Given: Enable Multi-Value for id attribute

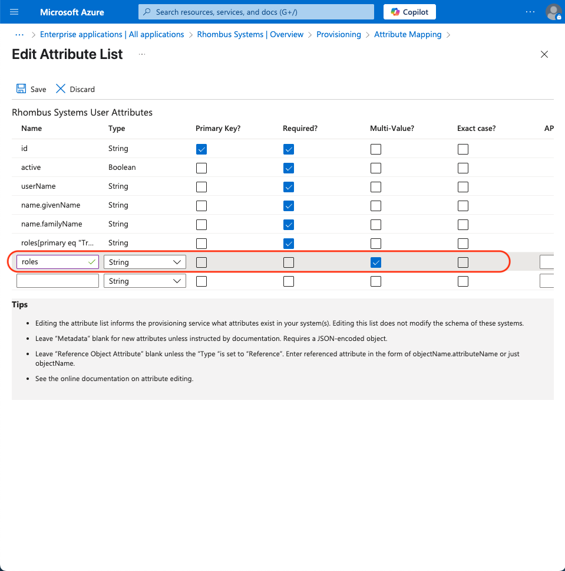Looking at the screenshot, I should point(376,149).
